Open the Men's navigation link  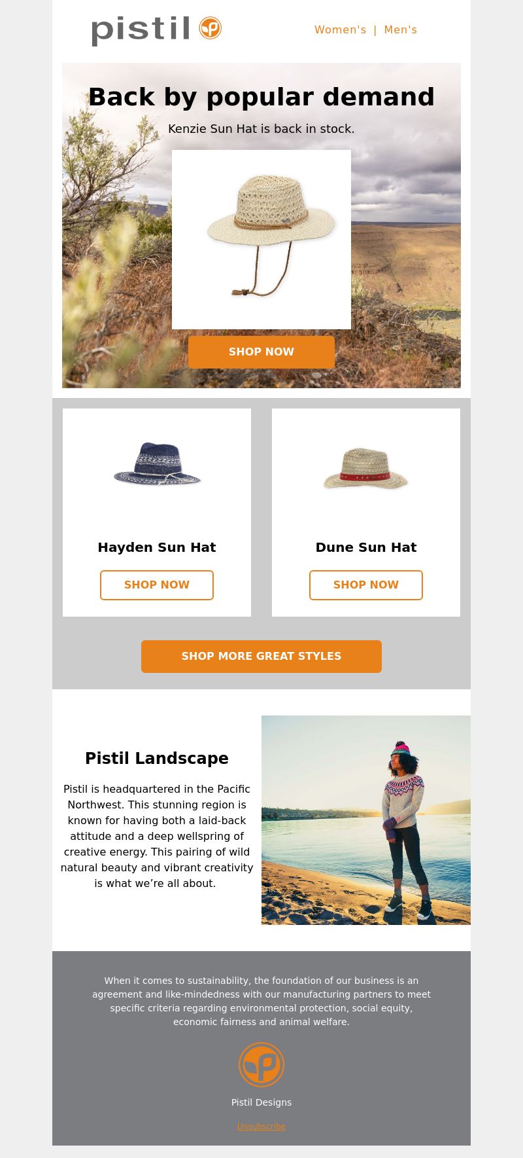point(400,29)
